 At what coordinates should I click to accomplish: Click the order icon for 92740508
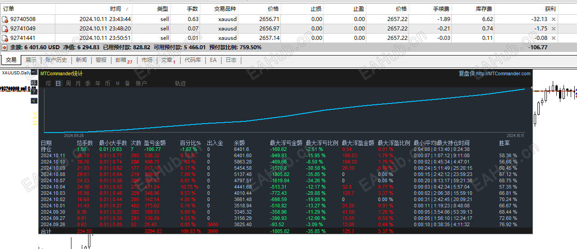point(4,19)
